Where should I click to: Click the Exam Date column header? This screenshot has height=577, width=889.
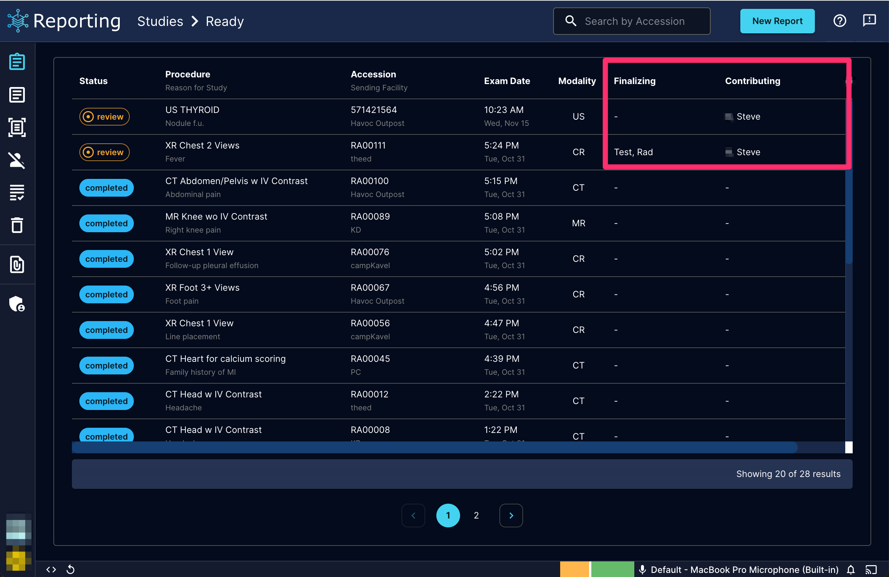tap(507, 81)
